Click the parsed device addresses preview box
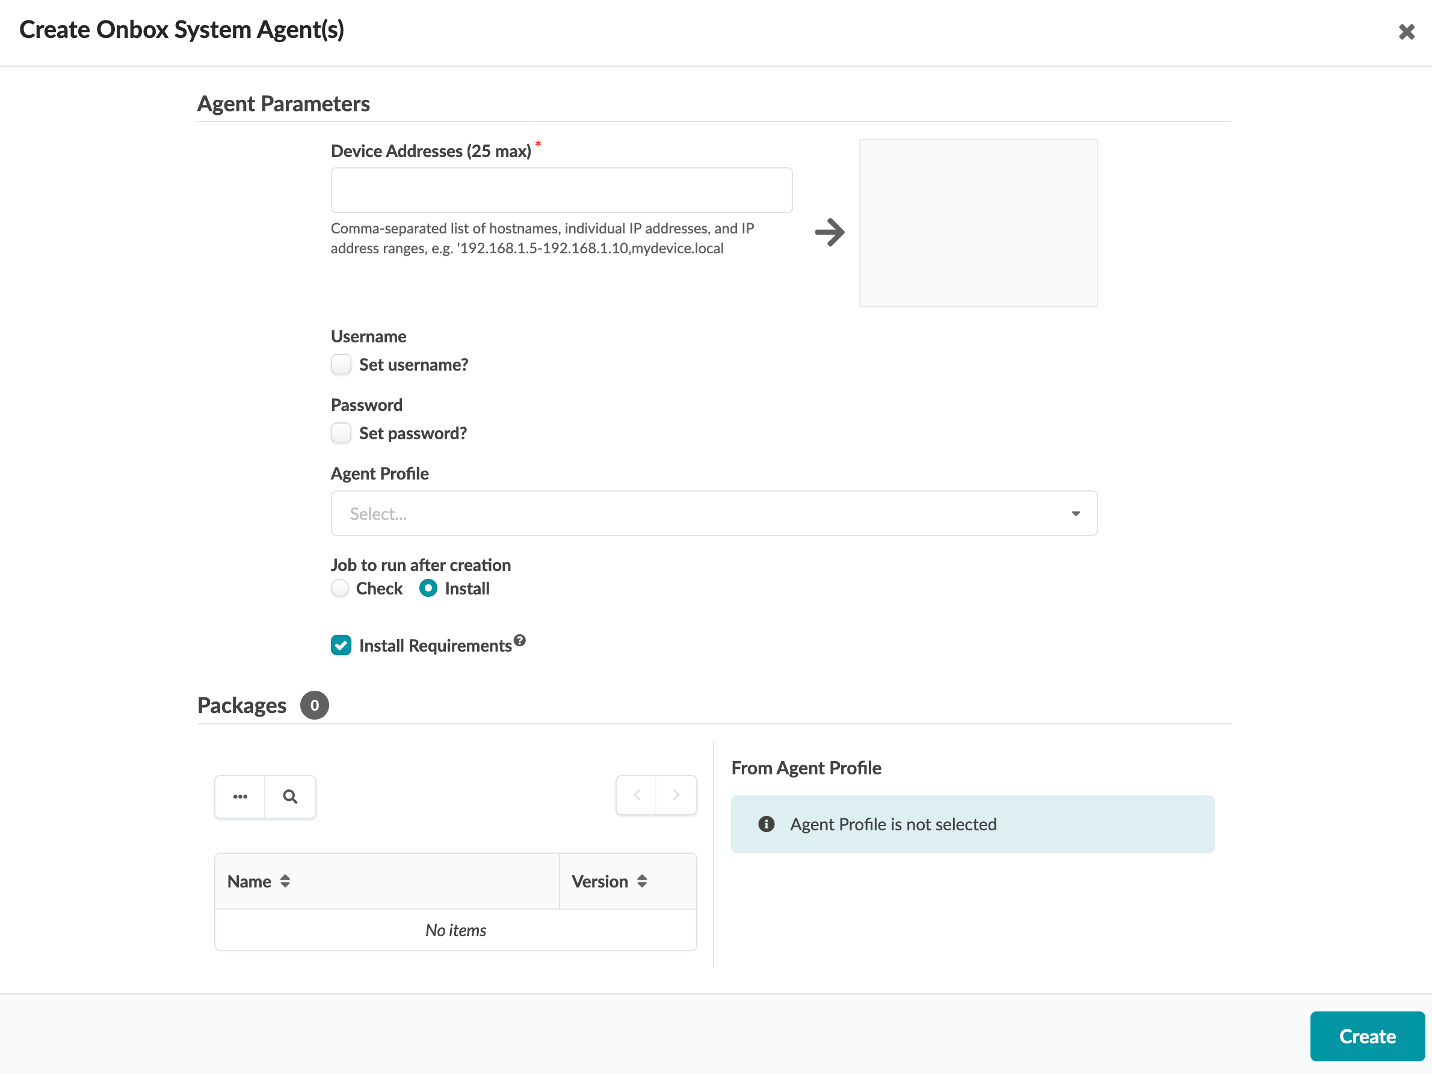 click(978, 223)
